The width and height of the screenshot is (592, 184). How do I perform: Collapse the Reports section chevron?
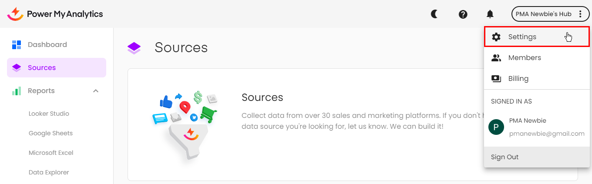pos(96,91)
